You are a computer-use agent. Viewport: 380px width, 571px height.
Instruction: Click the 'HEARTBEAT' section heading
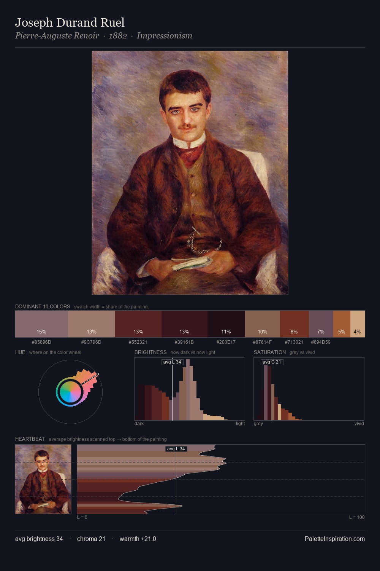click(x=30, y=439)
